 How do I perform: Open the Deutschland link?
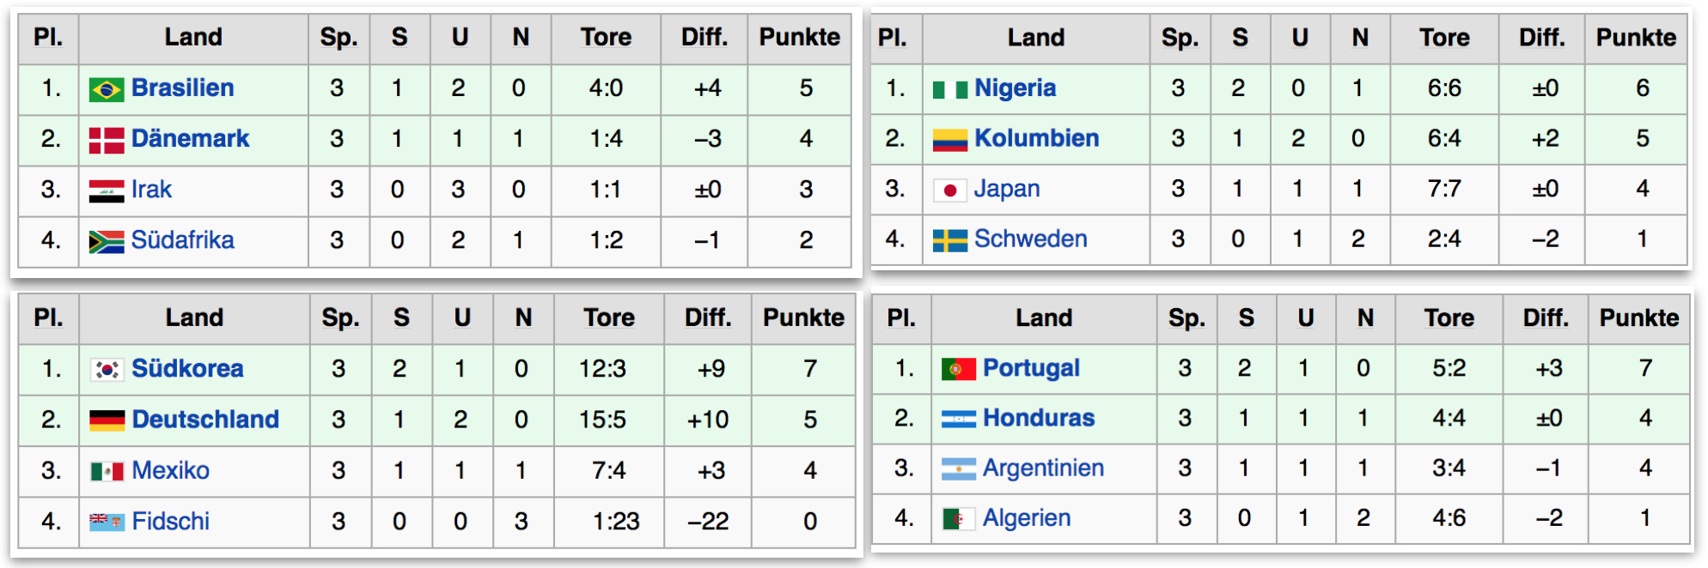pyautogui.click(x=205, y=420)
